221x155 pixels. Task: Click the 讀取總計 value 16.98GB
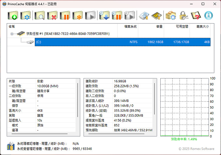[x=120, y=81]
